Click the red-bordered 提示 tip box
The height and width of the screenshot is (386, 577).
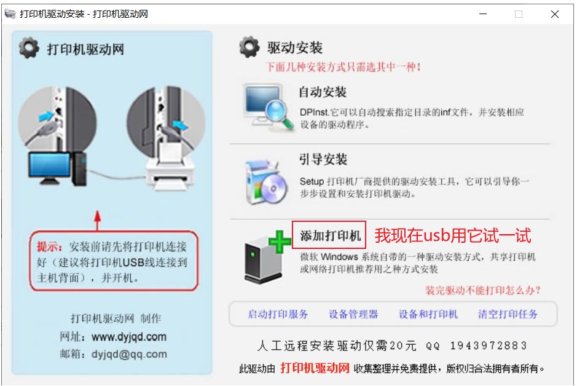point(114,261)
